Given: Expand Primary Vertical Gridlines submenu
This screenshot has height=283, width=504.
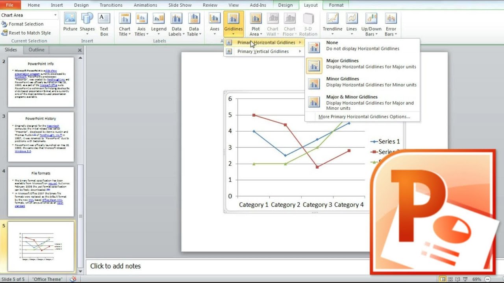Looking at the screenshot, I should [264, 51].
